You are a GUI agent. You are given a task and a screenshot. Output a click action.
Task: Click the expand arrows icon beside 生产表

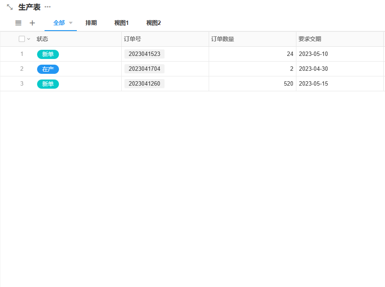(x=10, y=7)
